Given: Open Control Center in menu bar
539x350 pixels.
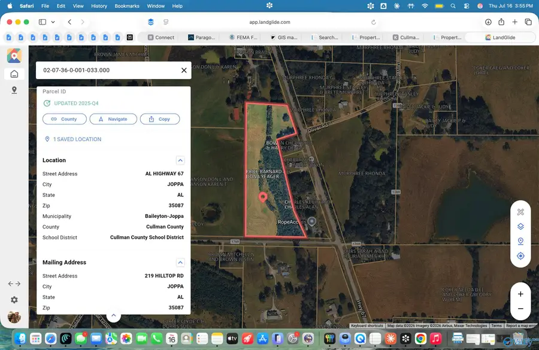Looking at the screenshot, I should (x=466, y=6).
